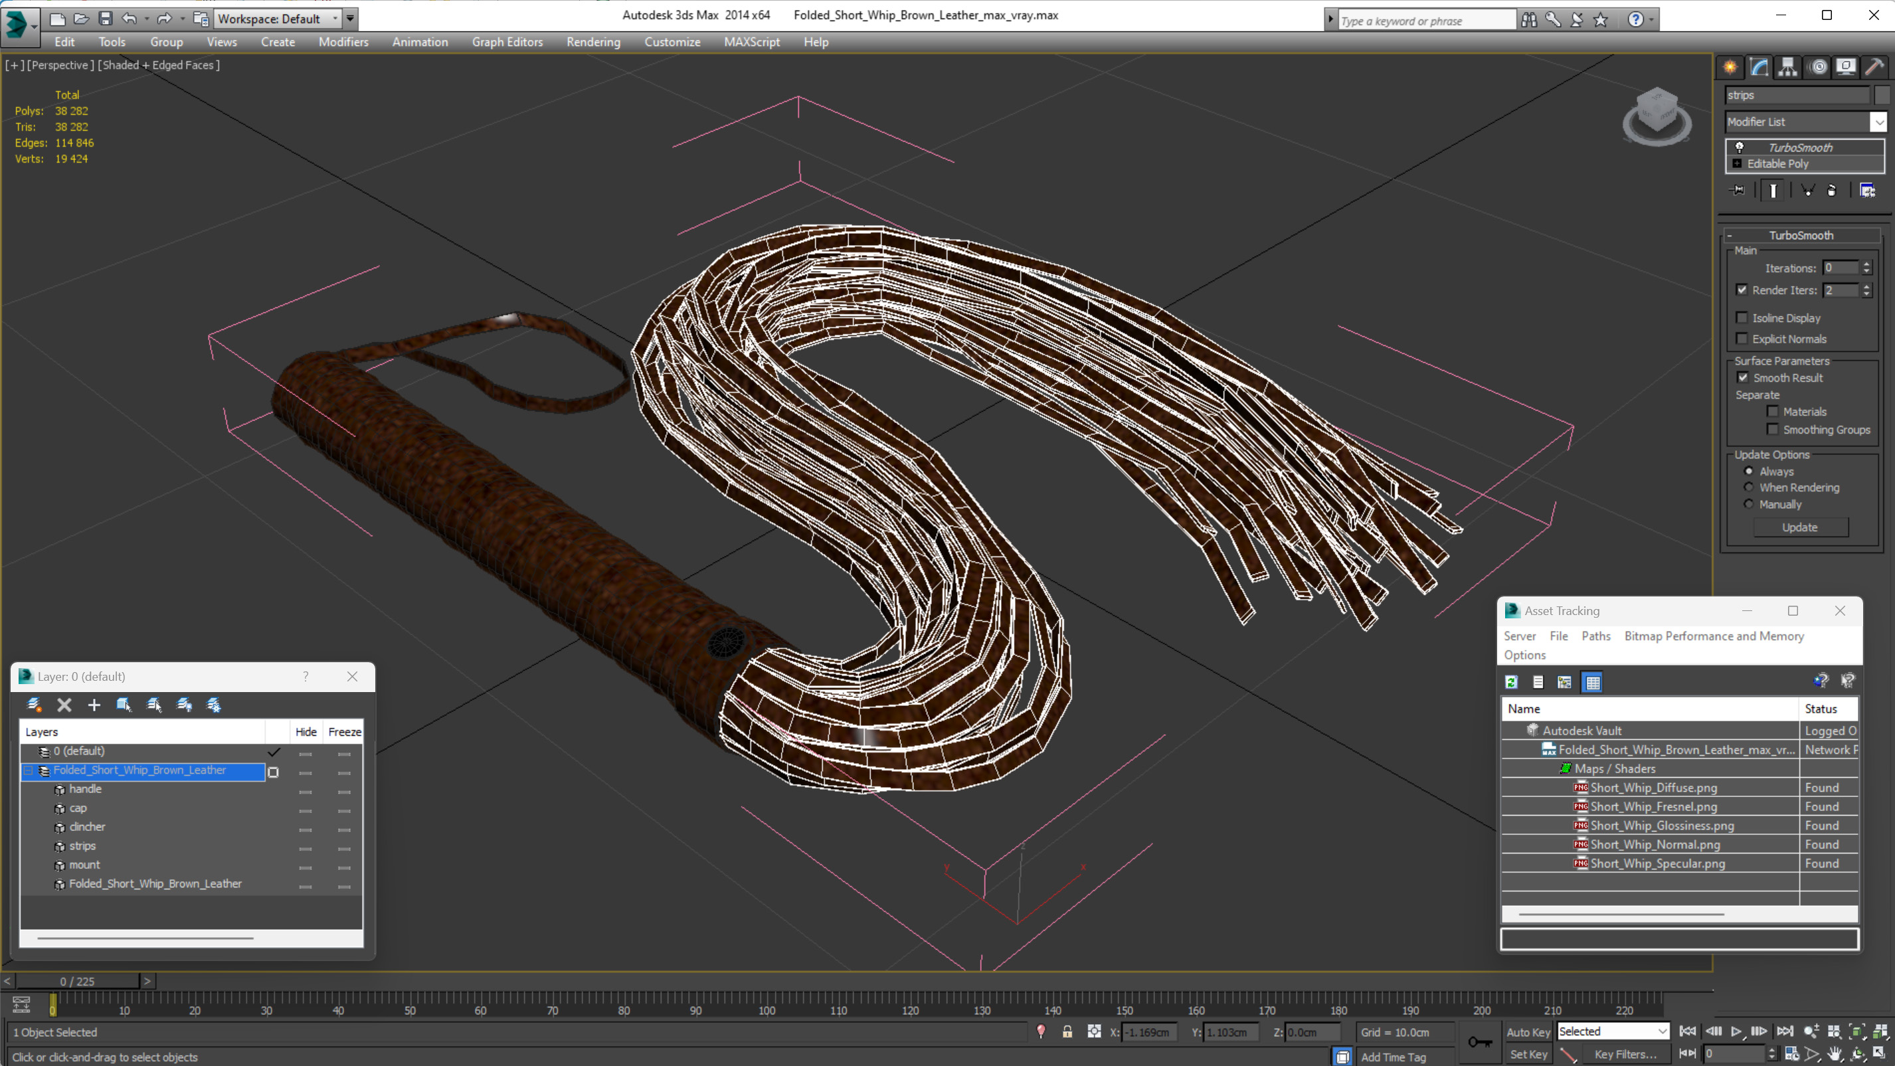Enable Isoline Display checkbox
This screenshot has width=1895, height=1066.
1742,318
